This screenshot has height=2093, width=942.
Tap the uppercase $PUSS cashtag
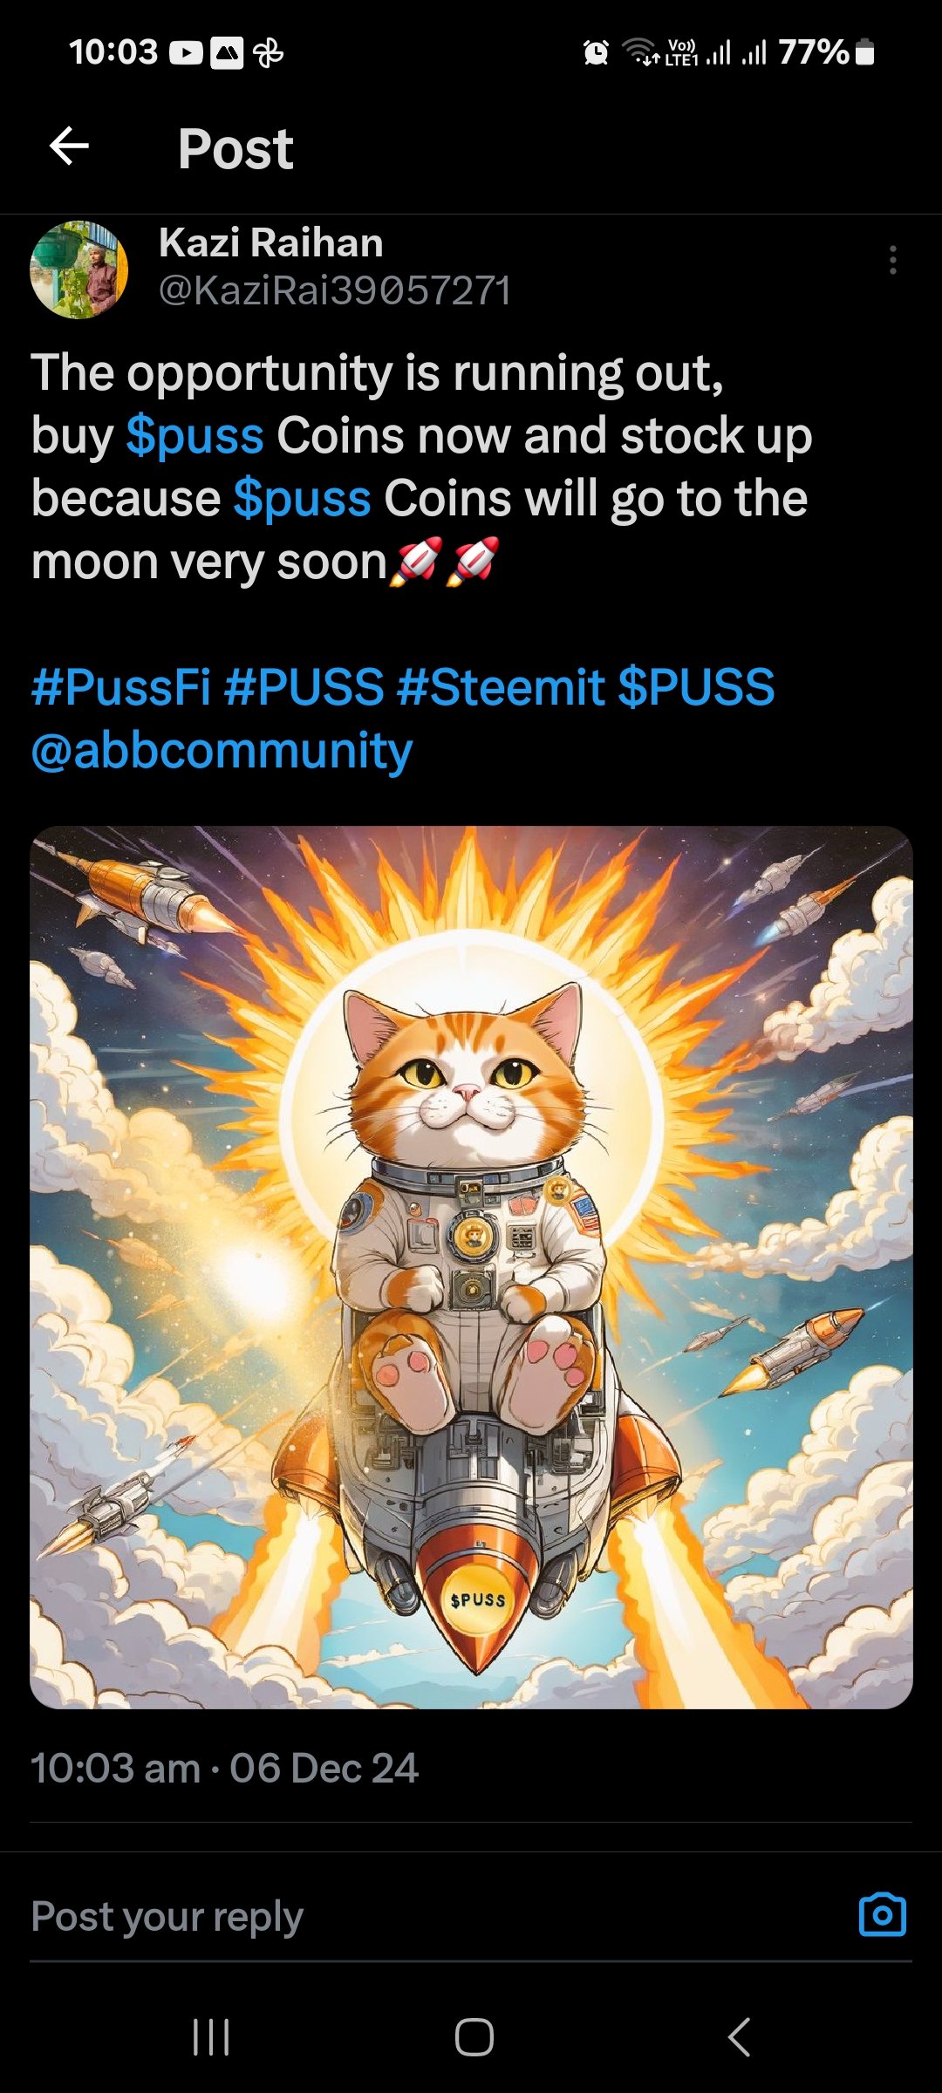(697, 687)
